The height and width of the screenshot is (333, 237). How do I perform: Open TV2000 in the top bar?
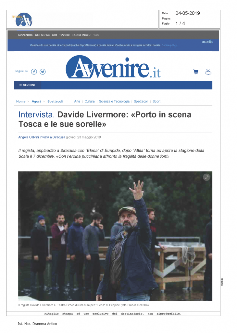click(64, 35)
